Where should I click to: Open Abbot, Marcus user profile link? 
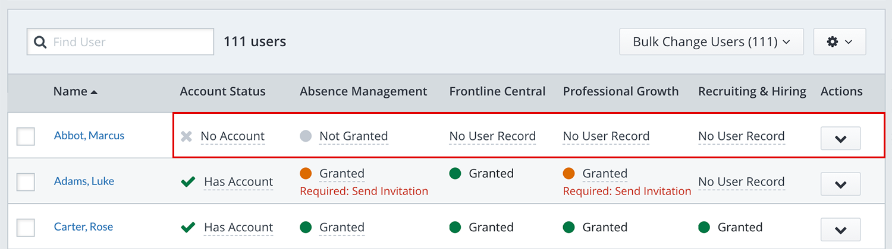click(x=89, y=136)
